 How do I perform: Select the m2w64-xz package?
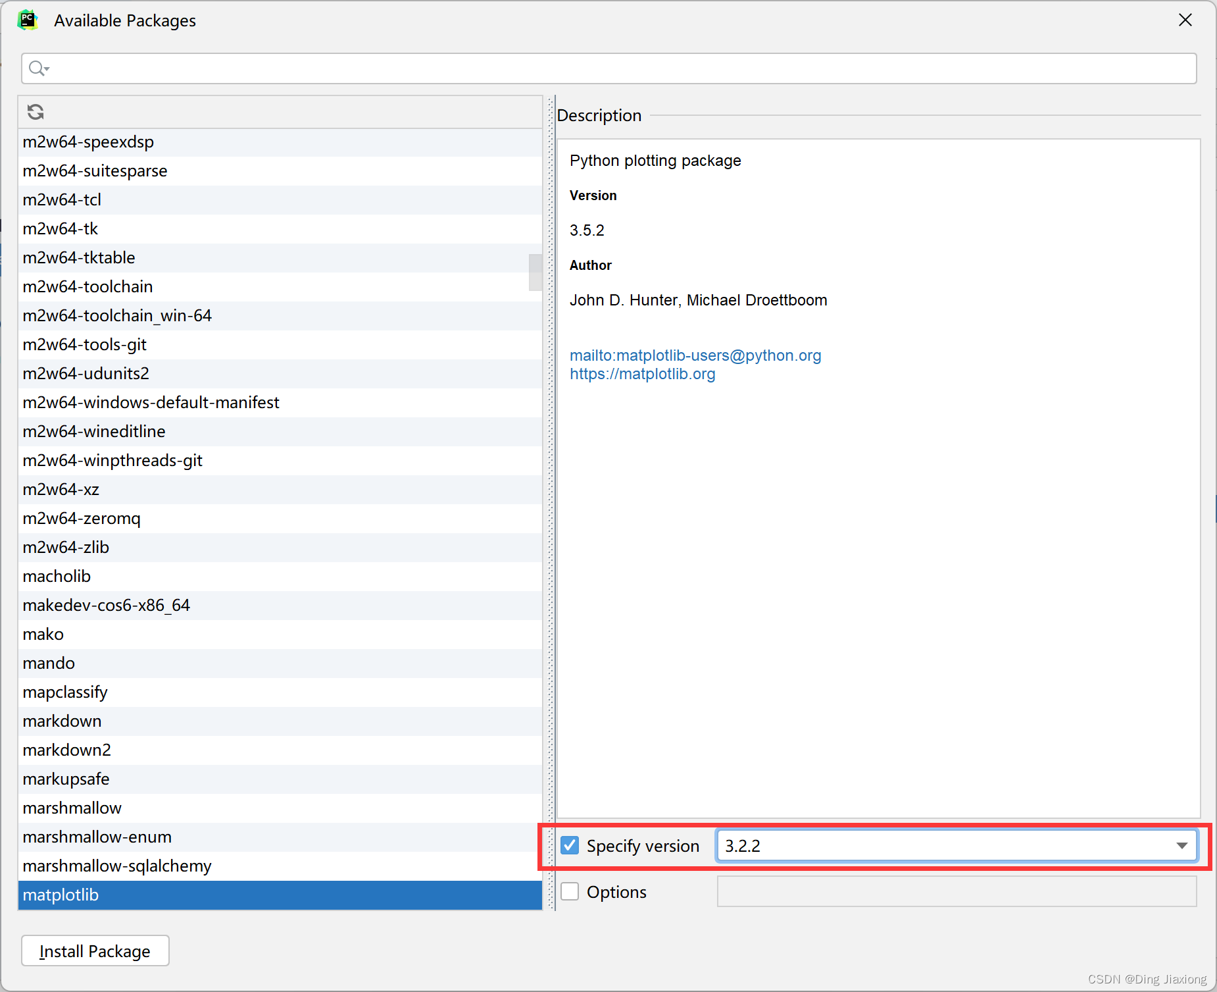click(280, 490)
